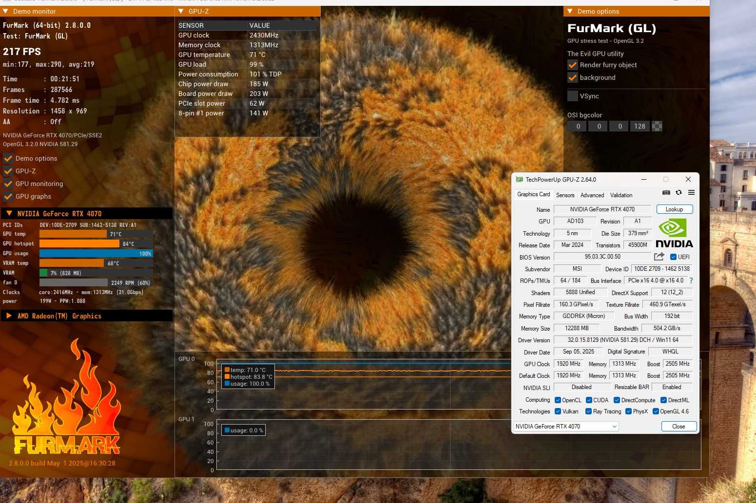Toggle the GPU-Z checkbox in Demo monitor
This screenshot has height=503, width=756.
8,171
